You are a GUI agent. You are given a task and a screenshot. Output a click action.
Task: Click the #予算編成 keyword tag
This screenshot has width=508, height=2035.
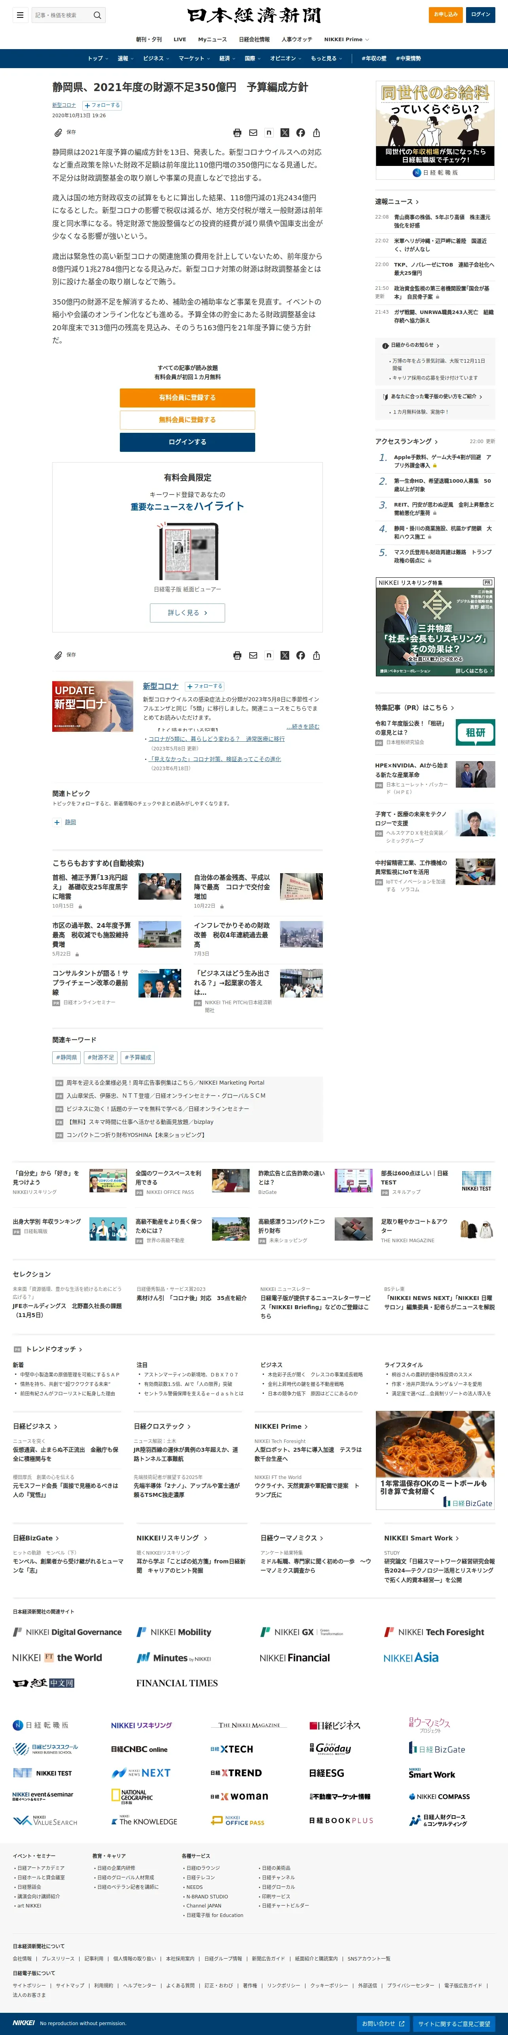pos(137,1058)
